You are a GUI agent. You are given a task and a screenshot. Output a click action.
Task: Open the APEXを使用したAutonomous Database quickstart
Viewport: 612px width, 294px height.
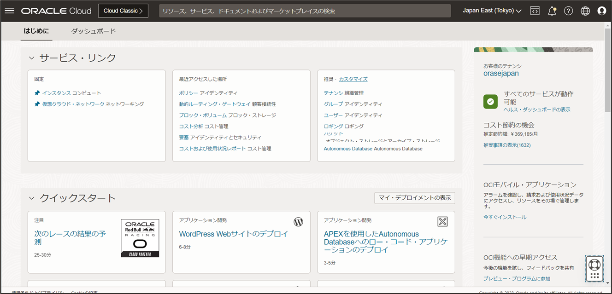(x=386, y=242)
